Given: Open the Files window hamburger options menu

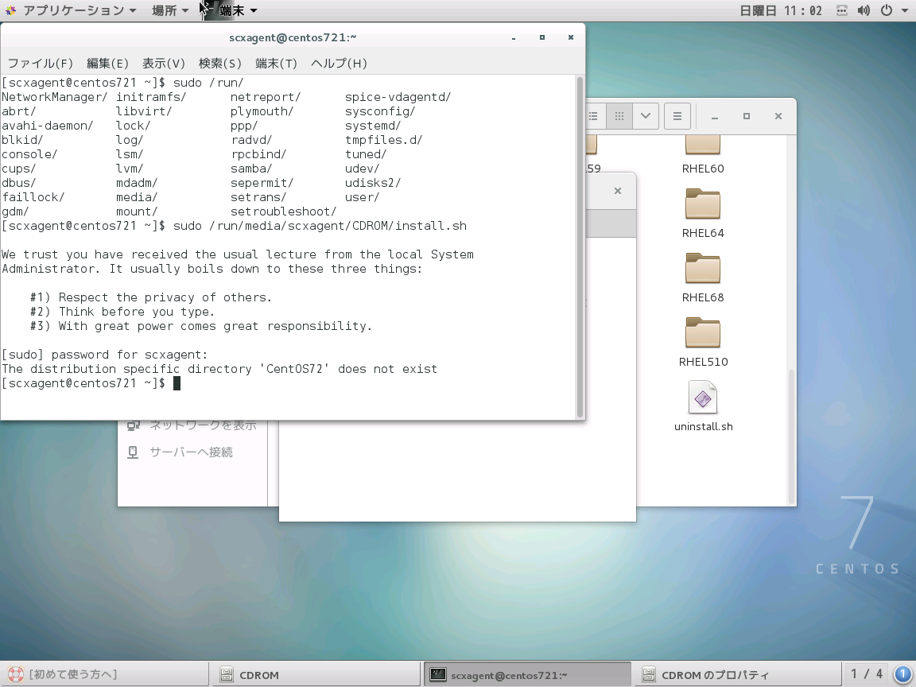Looking at the screenshot, I should (677, 115).
